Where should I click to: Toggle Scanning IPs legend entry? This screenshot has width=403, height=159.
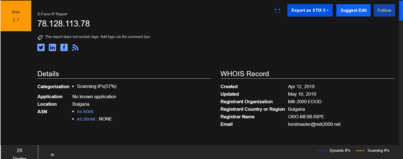click(373, 151)
